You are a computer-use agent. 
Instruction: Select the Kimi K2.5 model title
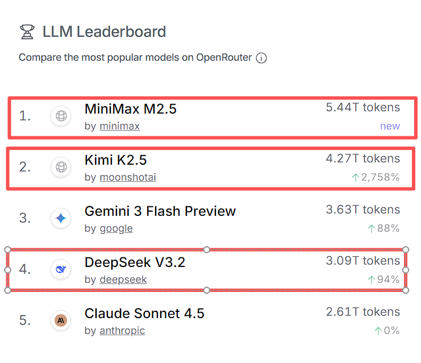point(116,160)
